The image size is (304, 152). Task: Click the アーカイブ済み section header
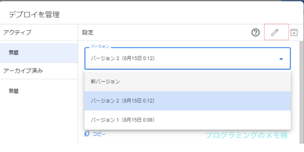point(23,71)
